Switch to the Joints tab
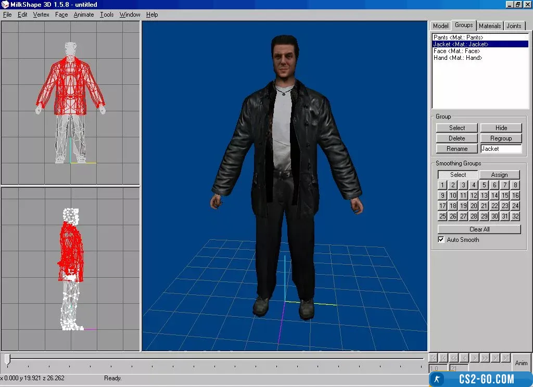This screenshot has height=387, width=533. [514, 25]
